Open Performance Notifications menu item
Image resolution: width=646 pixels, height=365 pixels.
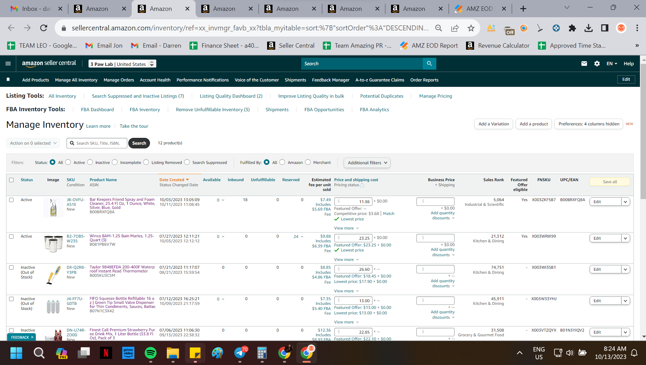[203, 80]
